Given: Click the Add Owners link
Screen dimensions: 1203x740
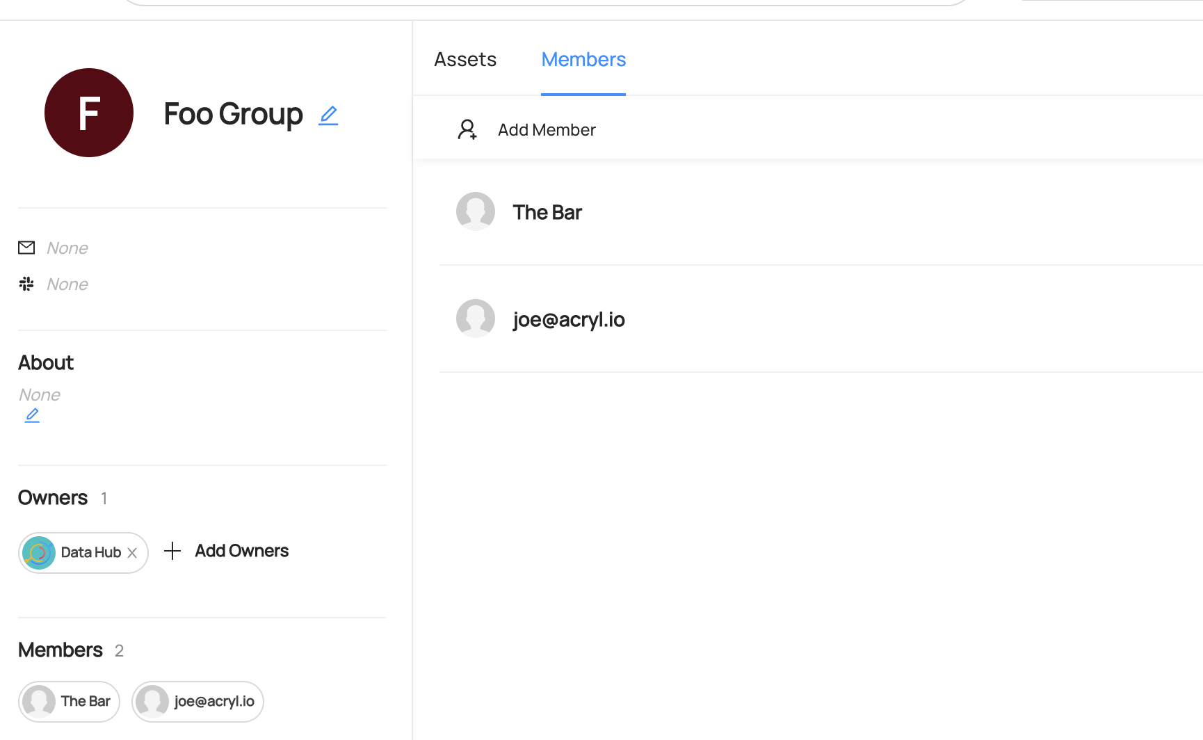Looking at the screenshot, I should [x=241, y=550].
